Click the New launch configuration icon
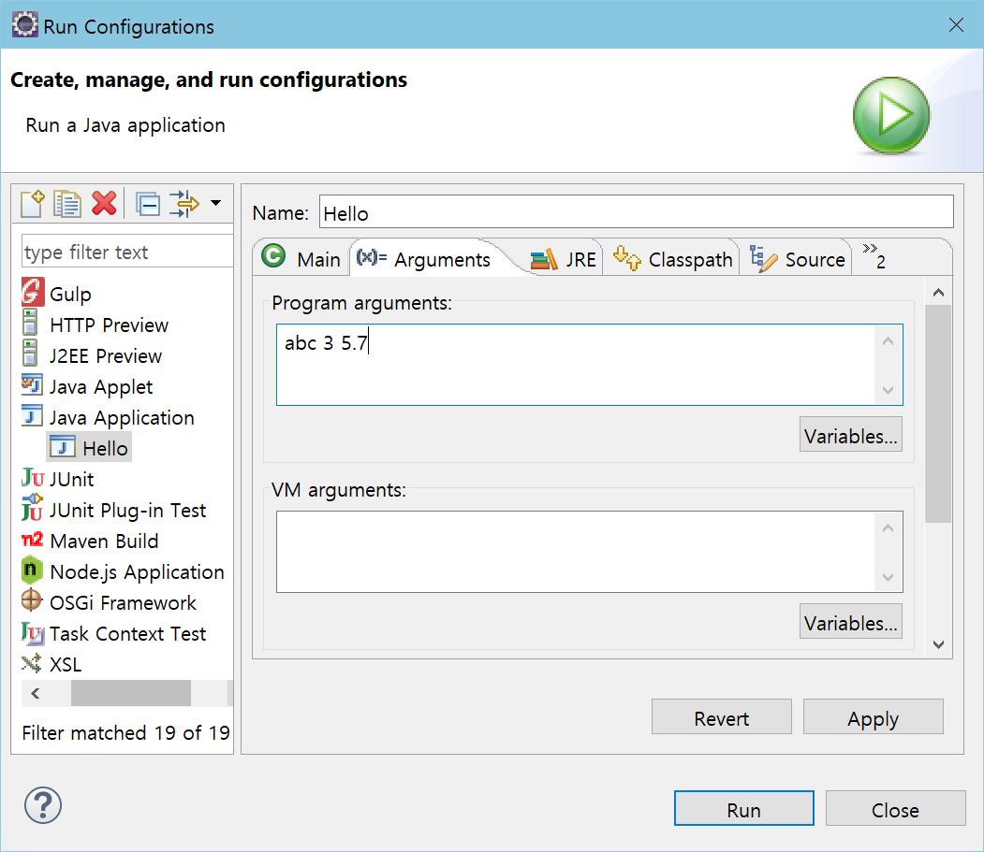 pos(33,203)
